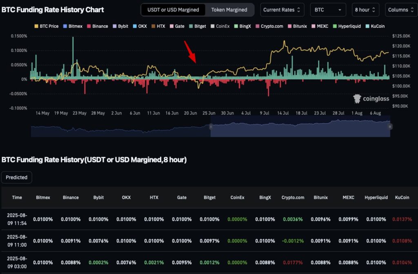Screen dimensions: 418x274
Task: Click the Hyperliquid table column header
Action: (376, 197)
